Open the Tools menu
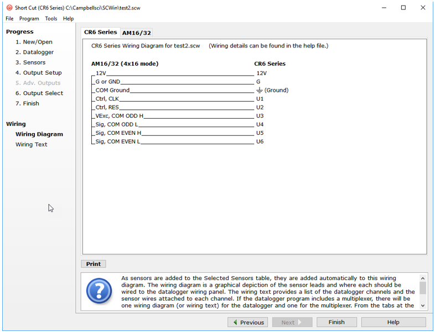 [51, 19]
